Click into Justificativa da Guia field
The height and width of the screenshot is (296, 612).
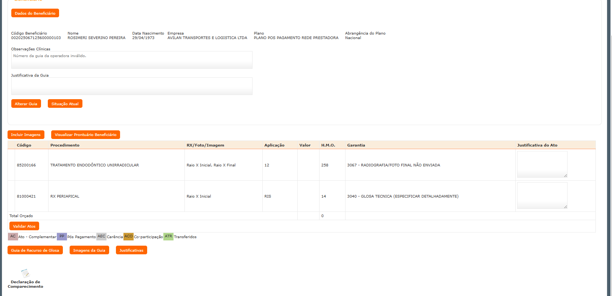(x=132, y=86)
